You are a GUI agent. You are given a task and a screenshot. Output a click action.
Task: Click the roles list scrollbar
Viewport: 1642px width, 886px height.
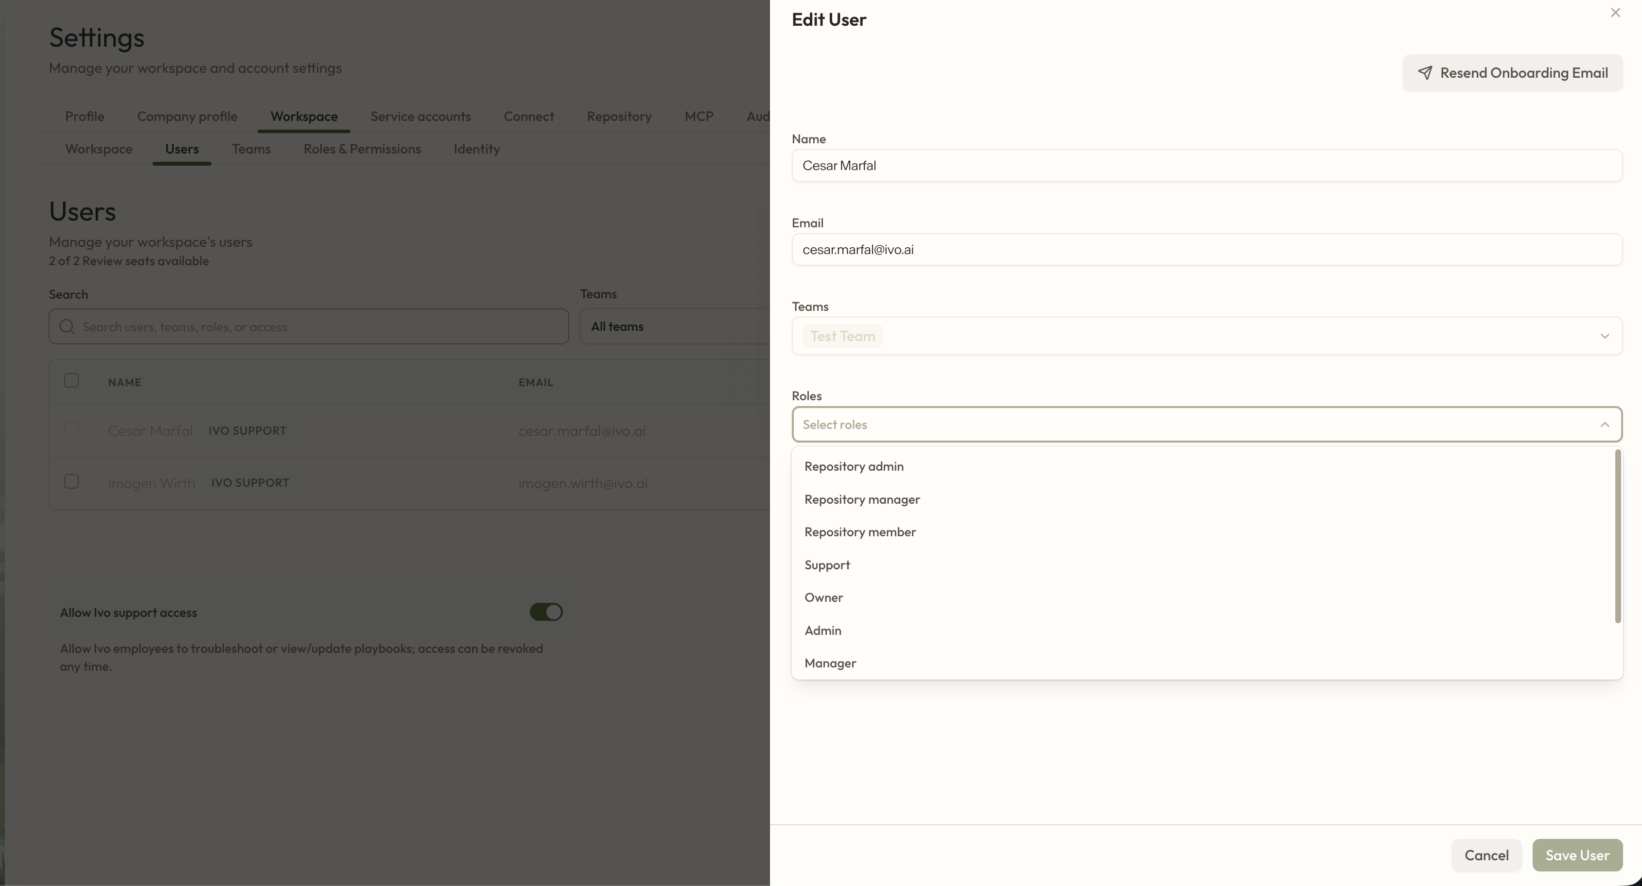(x=1618, y=536)
